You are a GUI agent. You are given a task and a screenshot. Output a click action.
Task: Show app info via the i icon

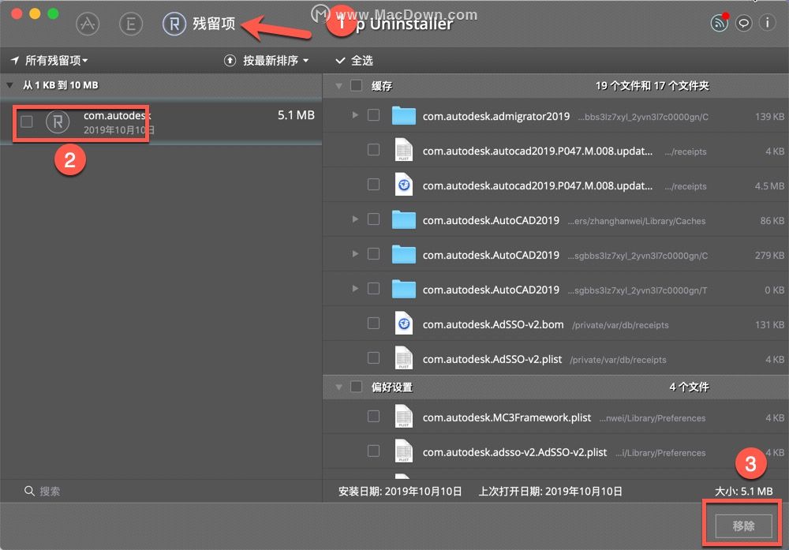768,23
